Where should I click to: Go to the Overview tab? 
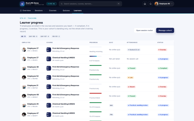click(x=25, y=11)
